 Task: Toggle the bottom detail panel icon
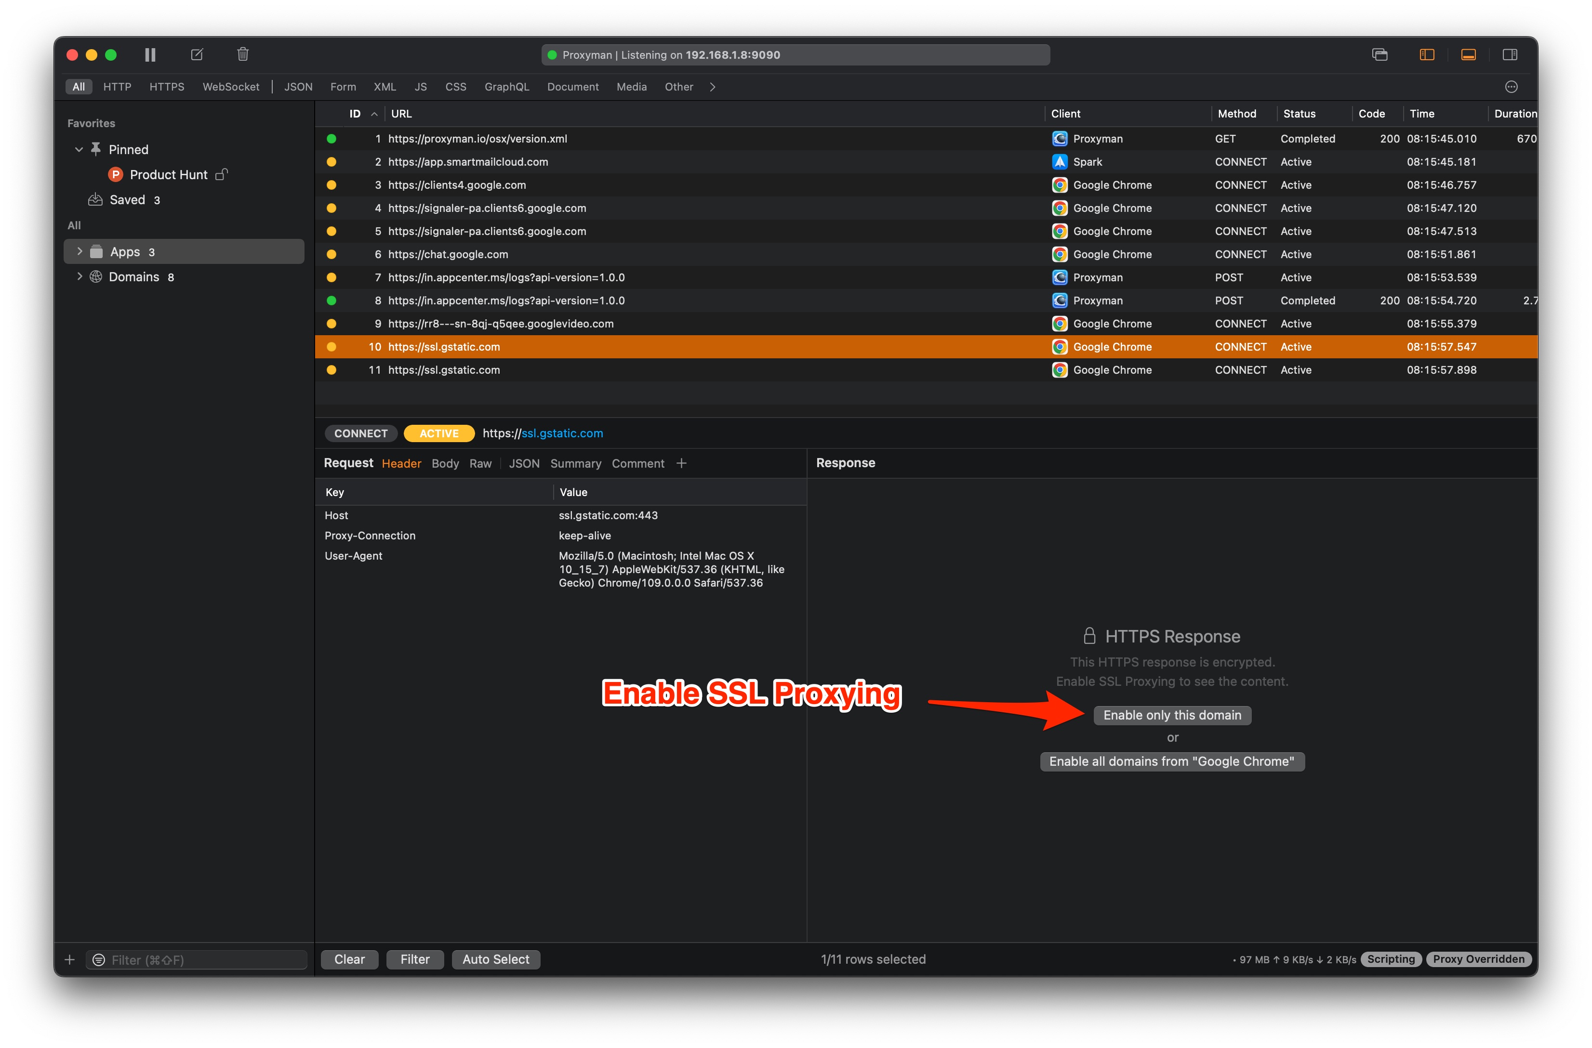coord(1468,55)
